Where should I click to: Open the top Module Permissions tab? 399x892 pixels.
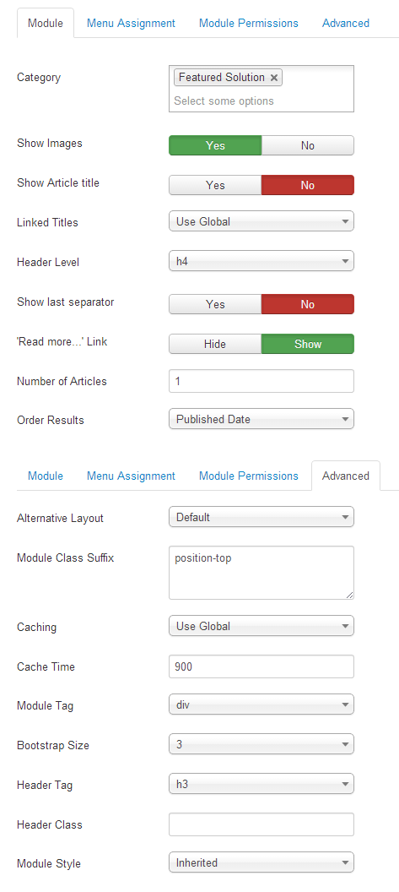click(248, 24)
